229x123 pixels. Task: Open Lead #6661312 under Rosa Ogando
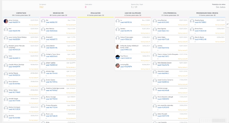163,31
